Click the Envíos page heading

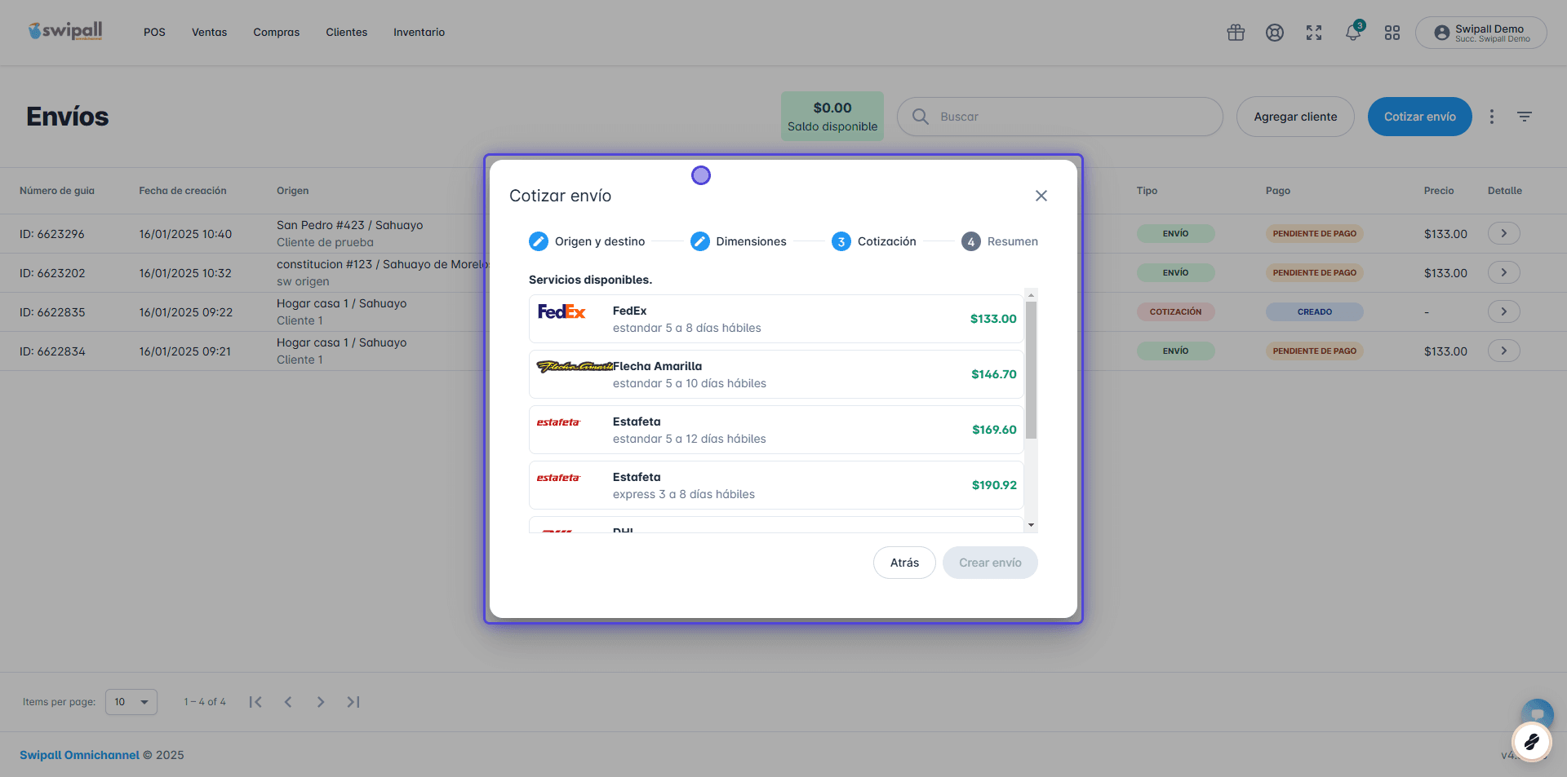click(68, 117)
